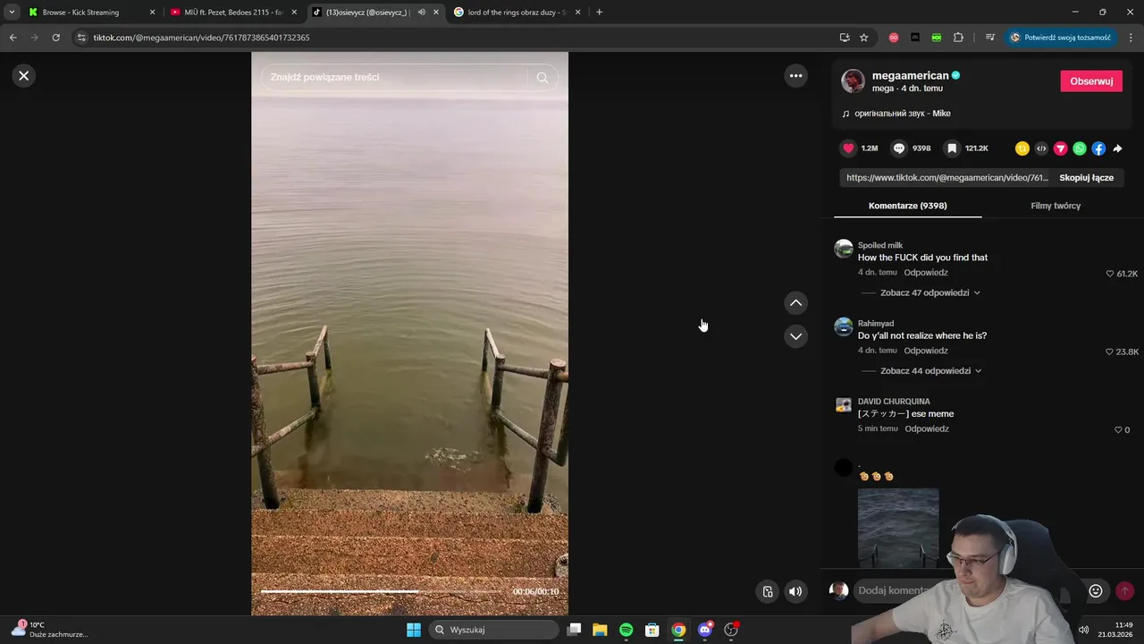
Task: Open Discord from the taskbar
Action: click(704, 630)
